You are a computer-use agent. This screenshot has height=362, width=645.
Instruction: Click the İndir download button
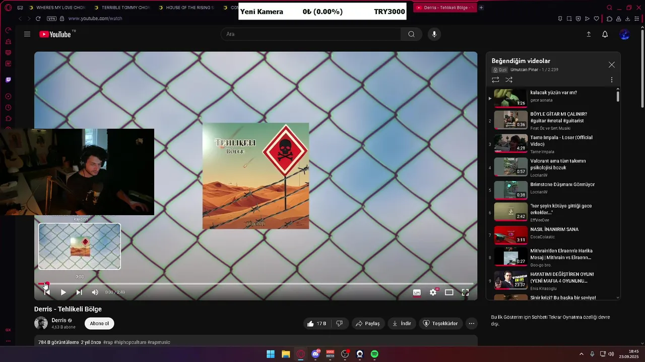(x=402, y=323)
